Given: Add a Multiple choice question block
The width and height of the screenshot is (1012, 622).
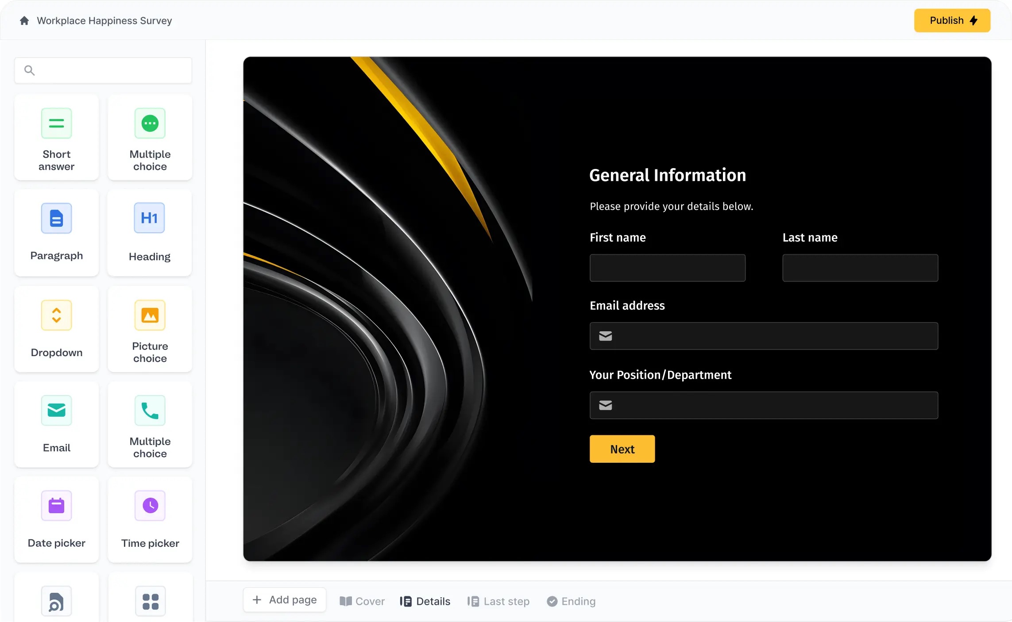Looking at the screenshot, I should [150, 138].
